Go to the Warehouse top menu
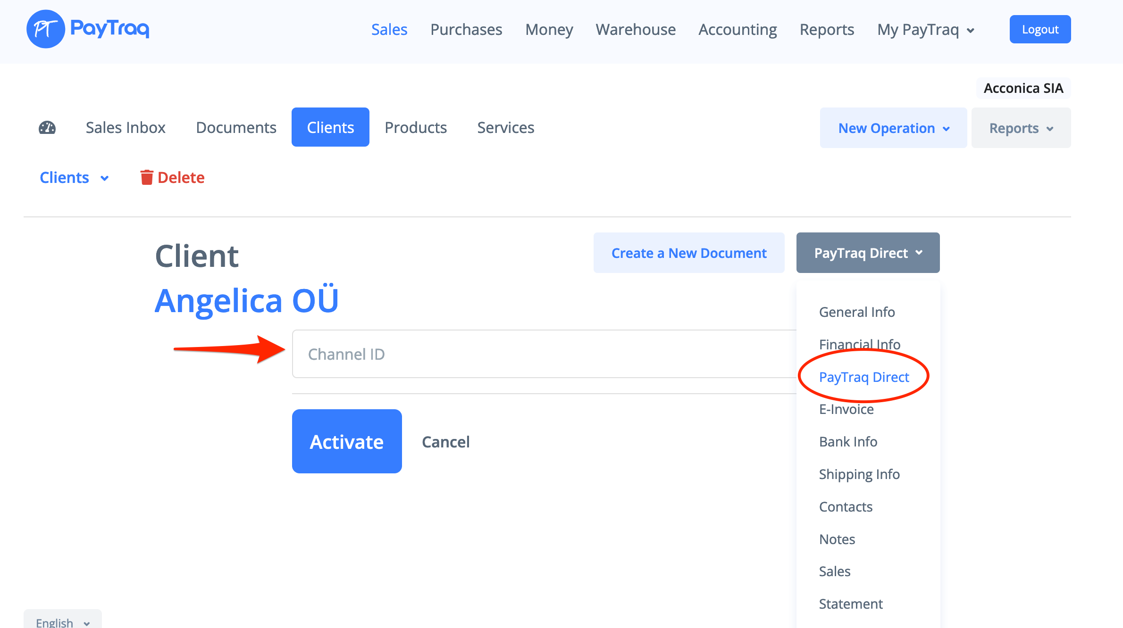Viewport: 1123px width, 628px height. tap(635, 30)
